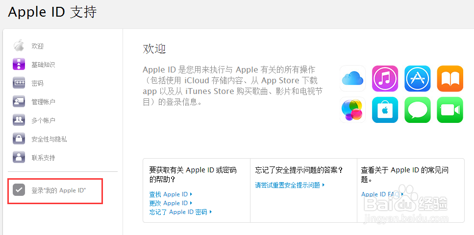Open 联系支持 in the sidebar
This screenshot has height=235, width=474.
43,157
